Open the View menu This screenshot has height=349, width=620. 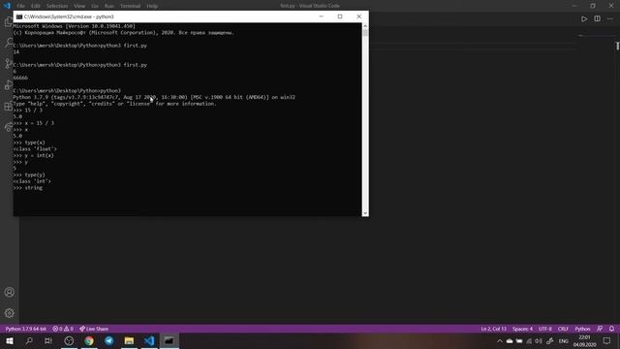[x=79, y=6]
